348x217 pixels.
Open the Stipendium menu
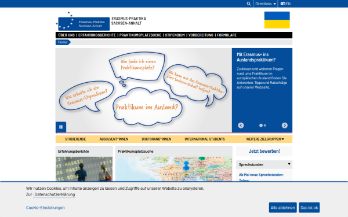pos(175,35)
